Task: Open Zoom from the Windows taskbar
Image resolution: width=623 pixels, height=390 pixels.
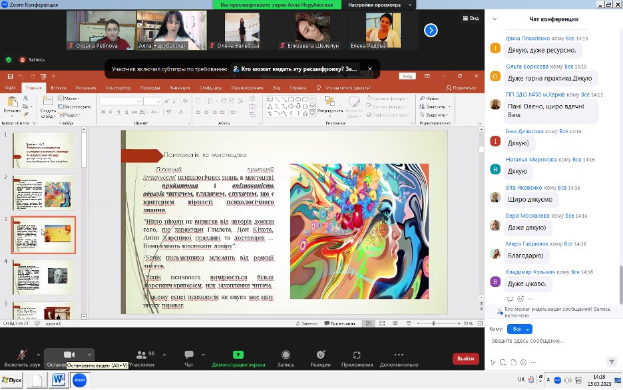Action: [79, 380]
